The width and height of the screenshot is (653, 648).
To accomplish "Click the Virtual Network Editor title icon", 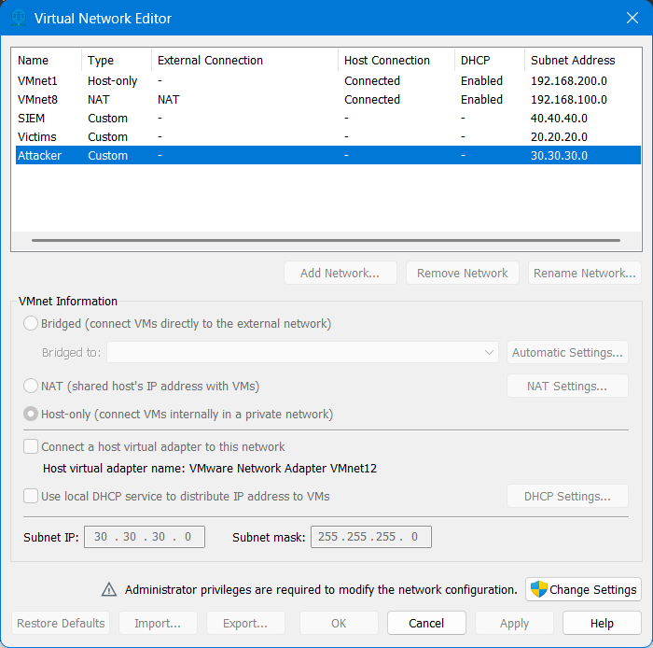I will [18, 19].
